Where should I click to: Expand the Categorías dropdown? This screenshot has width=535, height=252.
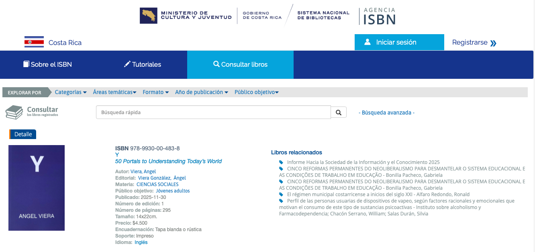[71, 92]
